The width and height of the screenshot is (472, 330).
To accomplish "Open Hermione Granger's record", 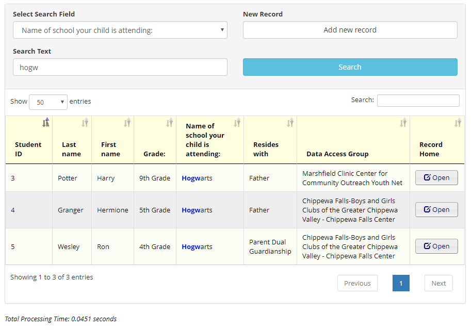I will click(436, 209).
